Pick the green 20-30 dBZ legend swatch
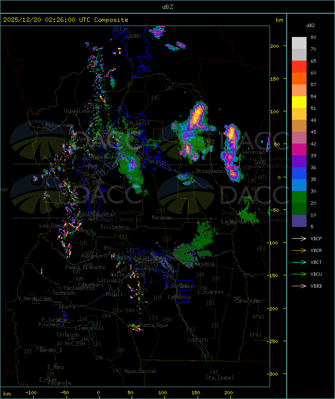335x399 pixels. pos(299,197)
